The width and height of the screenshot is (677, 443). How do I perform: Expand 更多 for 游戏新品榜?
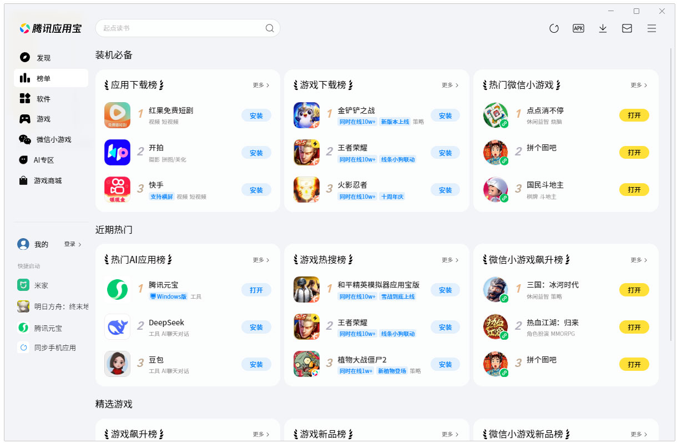tap(450, 434)
